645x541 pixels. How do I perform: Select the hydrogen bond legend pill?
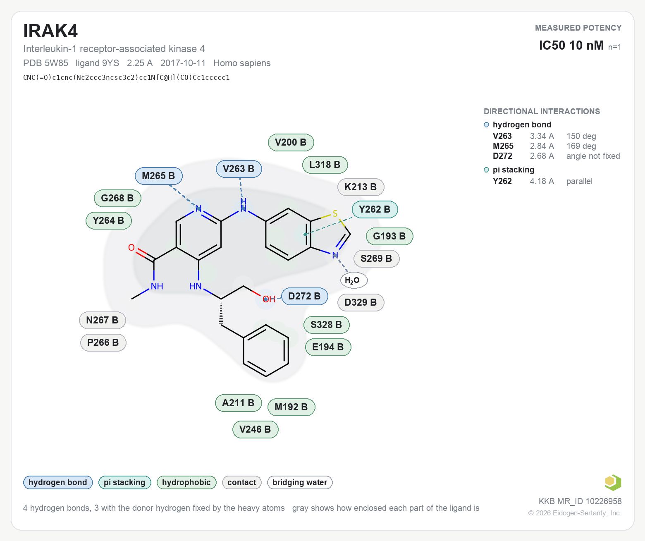coord(58,482)
